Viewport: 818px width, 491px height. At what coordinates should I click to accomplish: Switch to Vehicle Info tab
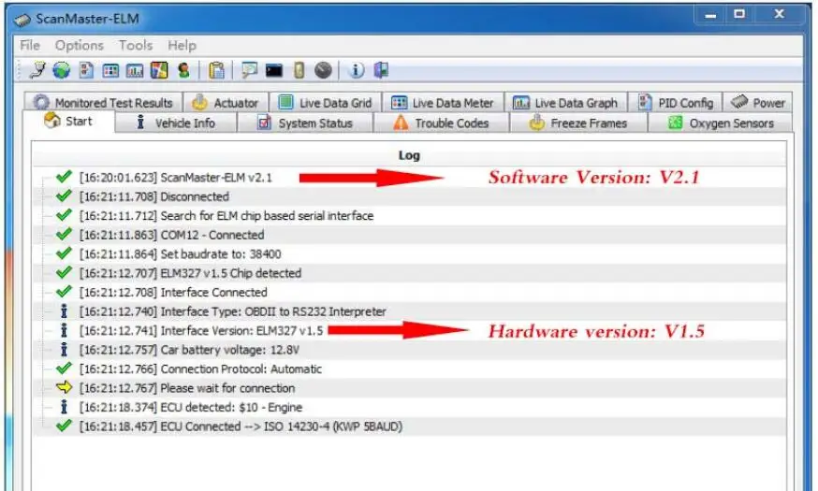(x=176, y=123)
